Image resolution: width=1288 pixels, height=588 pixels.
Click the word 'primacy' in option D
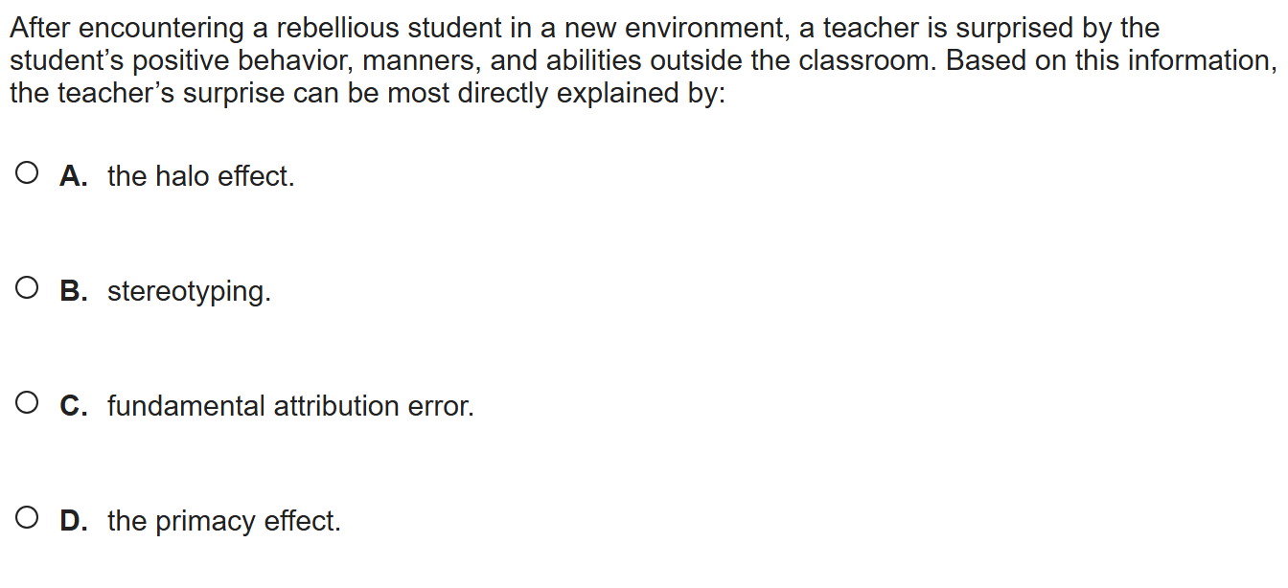click(x=206, y=522)
